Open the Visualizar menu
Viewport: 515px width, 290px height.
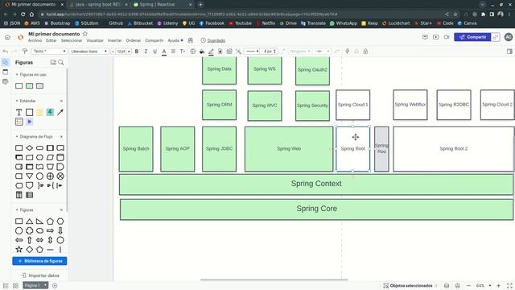[x=95, y=40]
